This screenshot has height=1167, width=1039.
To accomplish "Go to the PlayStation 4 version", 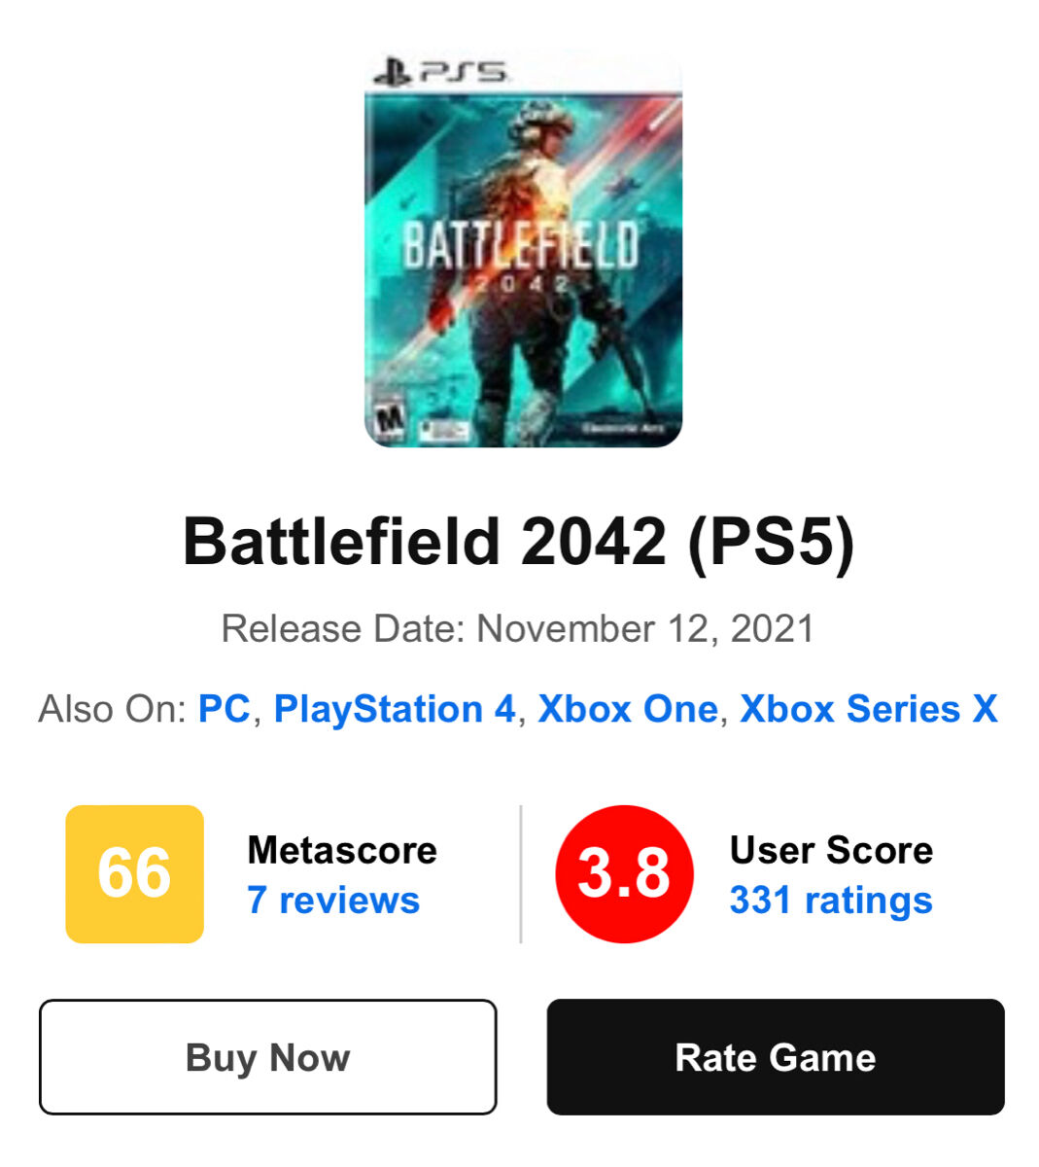I will (395, 709).
